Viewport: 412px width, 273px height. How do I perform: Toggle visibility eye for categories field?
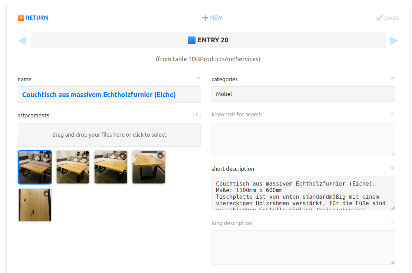pos(392,78)
